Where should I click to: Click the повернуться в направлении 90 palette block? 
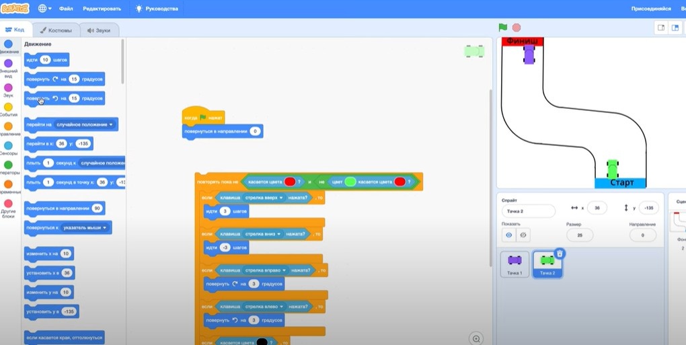65,208
